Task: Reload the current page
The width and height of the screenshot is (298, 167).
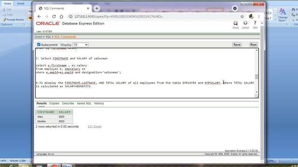Action: tap(54, 17)
